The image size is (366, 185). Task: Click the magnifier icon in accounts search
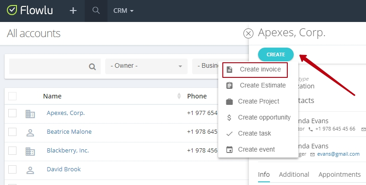point(92,67)
